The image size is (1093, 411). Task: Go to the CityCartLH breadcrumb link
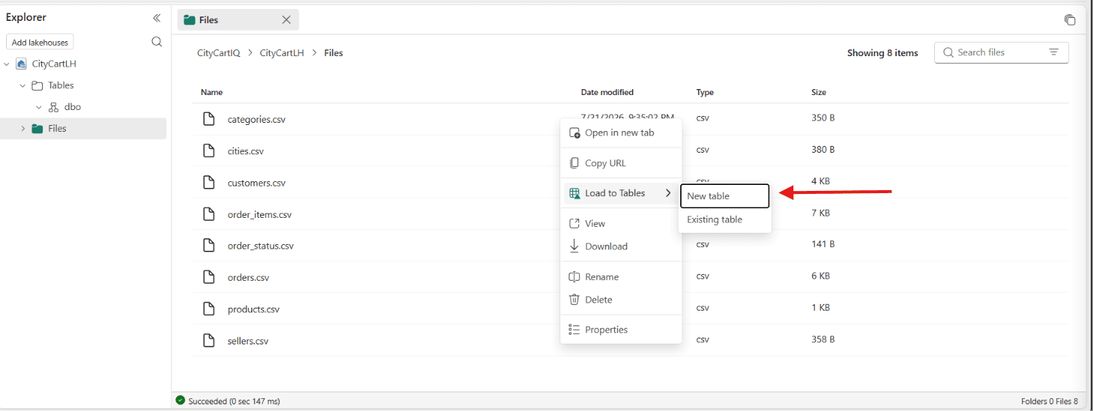pos(282,53)
